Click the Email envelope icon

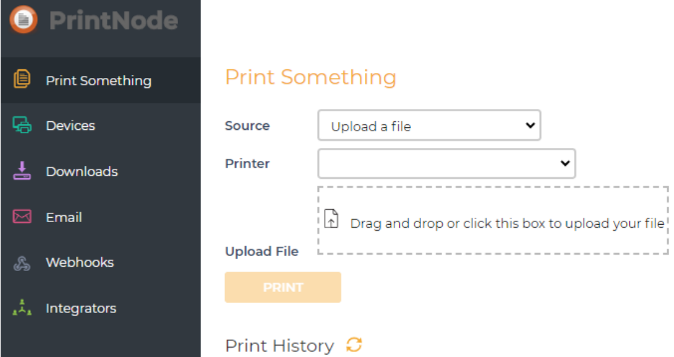pos(22,217)
